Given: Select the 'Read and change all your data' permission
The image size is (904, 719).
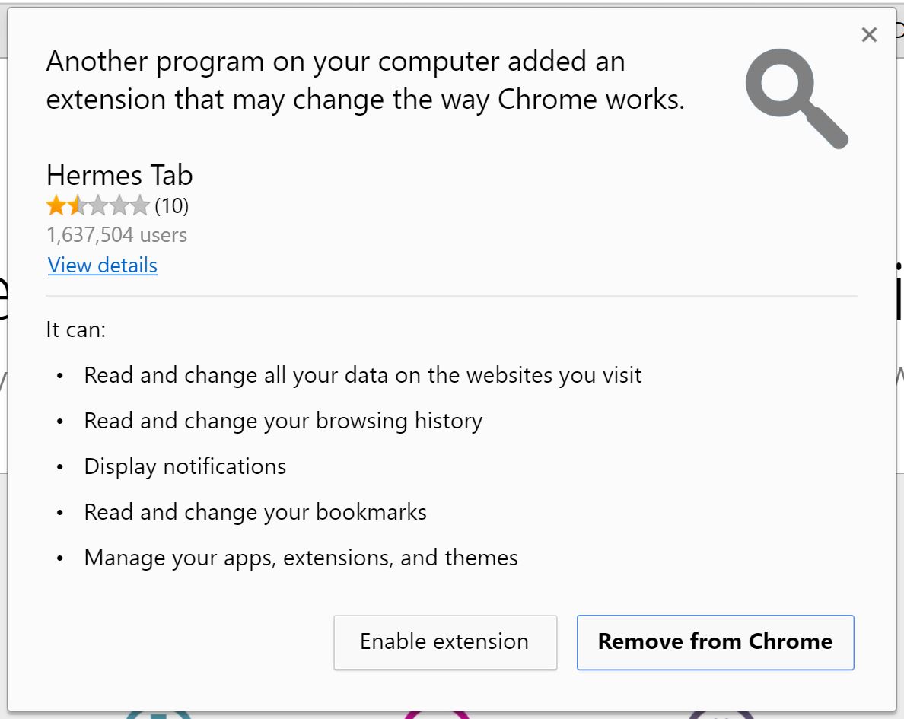Looking at the screenshot, I should tap(362, 375).
